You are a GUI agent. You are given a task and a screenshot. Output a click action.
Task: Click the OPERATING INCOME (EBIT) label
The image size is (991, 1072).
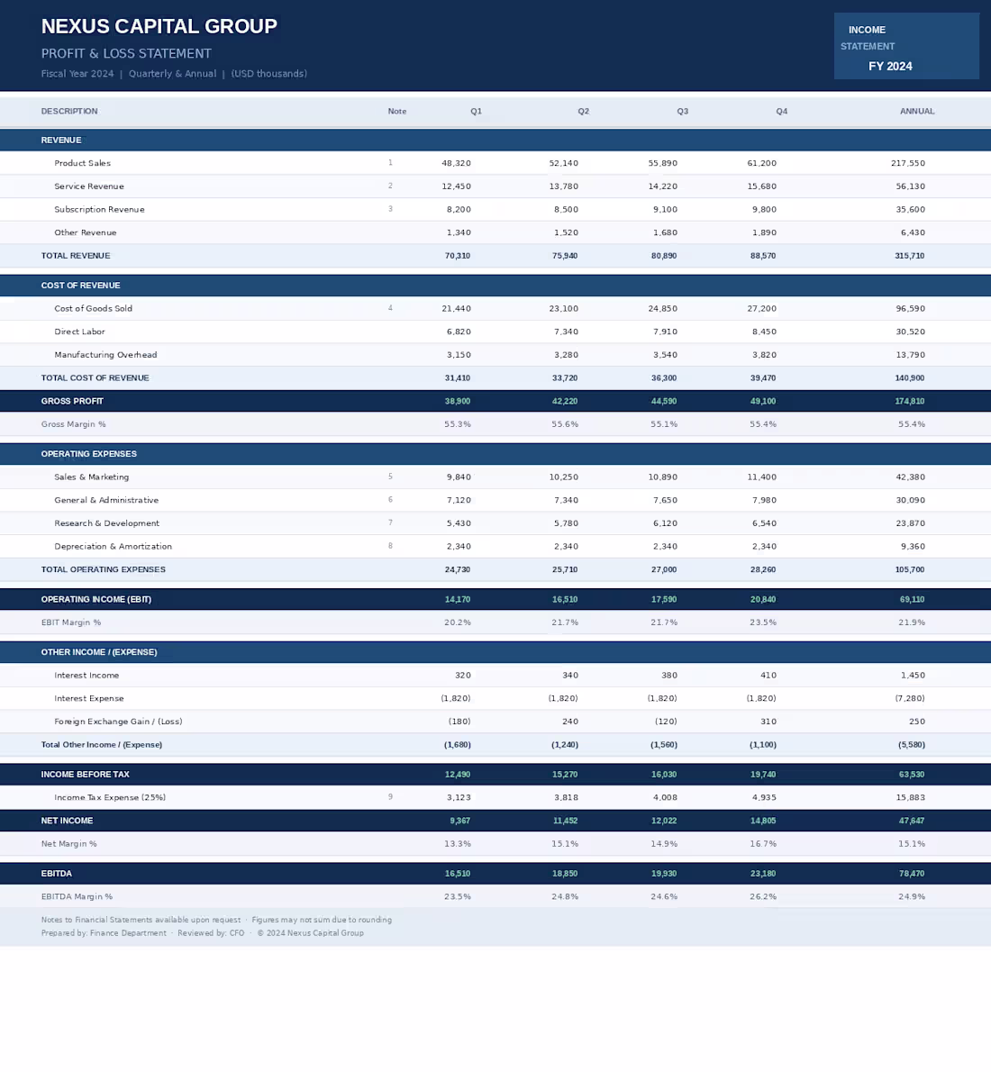click(x=96, y=600)
